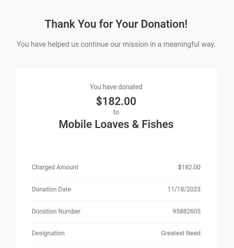This screenshot has width=234, height=248.
Task: Click the Designation label
Action: 48,233
